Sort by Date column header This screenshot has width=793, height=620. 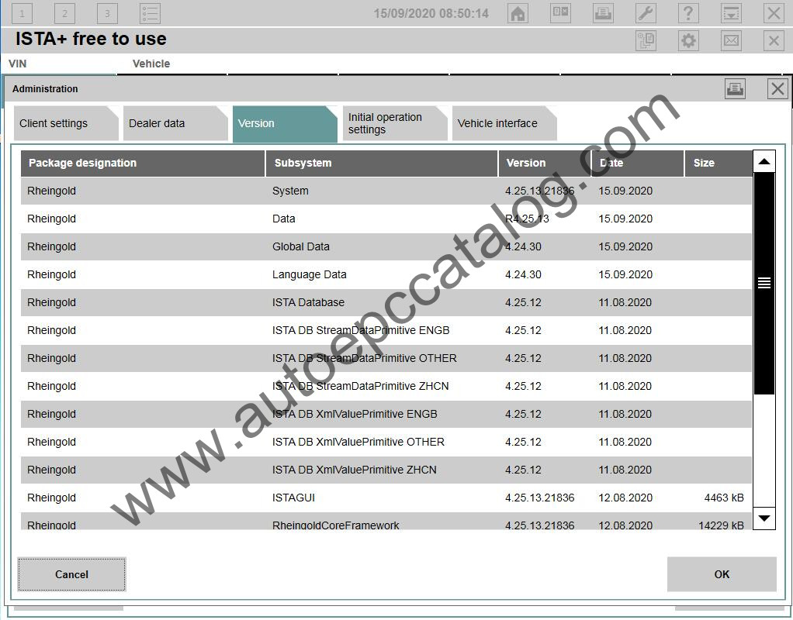(x=638, y=164)
